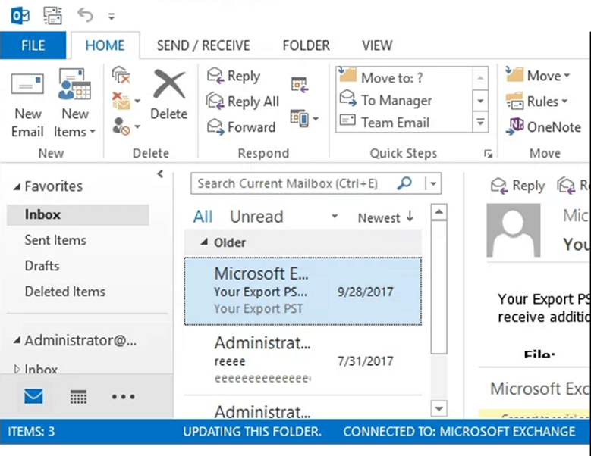Click Quick Steps gallery scroll up arrow
This screenshot has width=591, height=456.
click(x=480, y=78)
